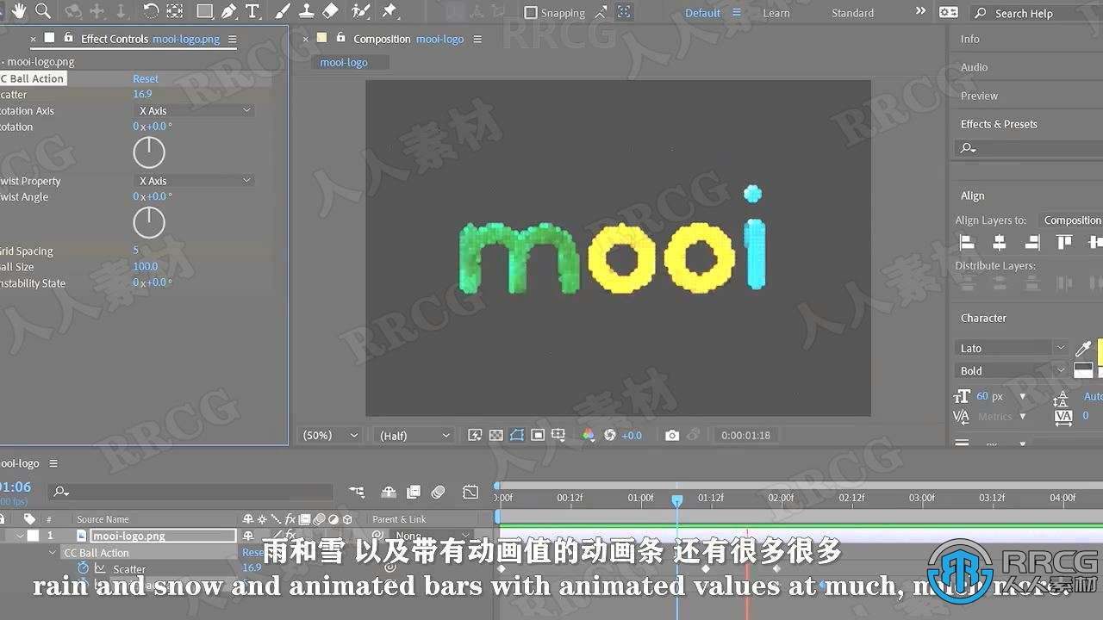Toggle the transparency grid button

coord(495,436)
